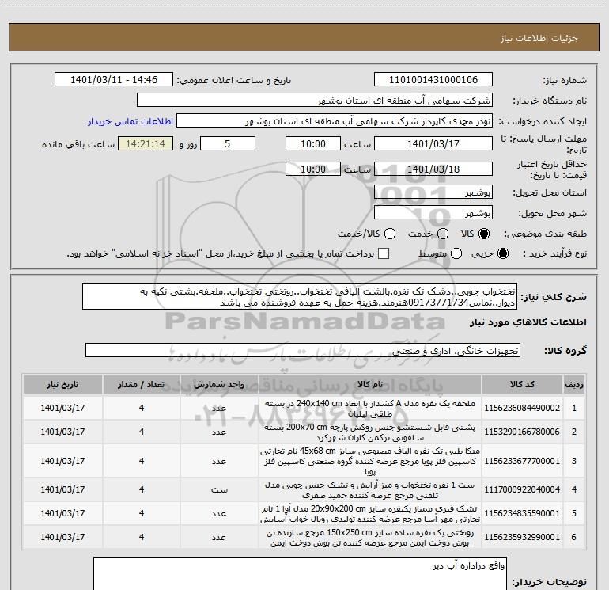Click product code 1156233677700001

tap(522, 461)
